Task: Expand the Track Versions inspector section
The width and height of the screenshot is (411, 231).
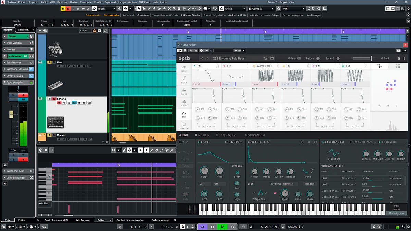Action: (x=18, y=43)
